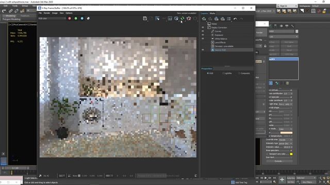Image resolution: width=330 pixels, height=185 pixels.
Task: Click the object color swatch beside name field
Action: click(297, 31)
